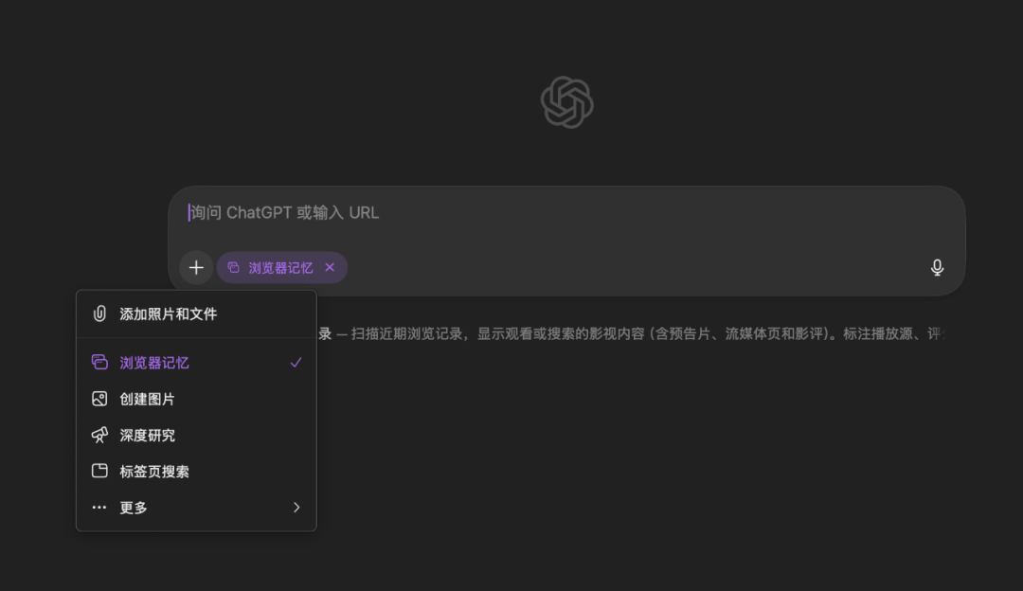The width and height of the screenshot is (1023, 591).
Task: Choose 创建图片 in the popup menu
Action: (147, 399)
